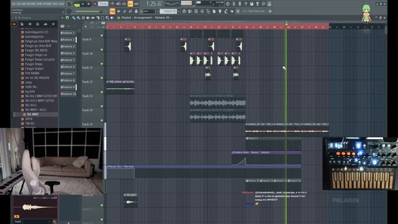Image resolution: width=398 pixels, height=224 pixels.
Task: Click the tempo BPM display
Action: coord(103,4)
